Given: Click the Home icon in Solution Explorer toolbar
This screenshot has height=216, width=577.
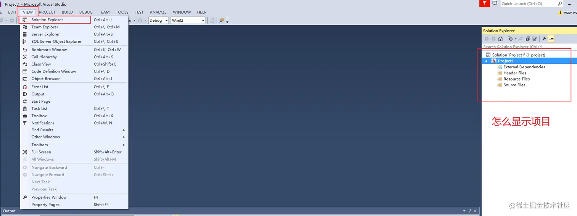Looking at the screenshot, I should point(500,39).
